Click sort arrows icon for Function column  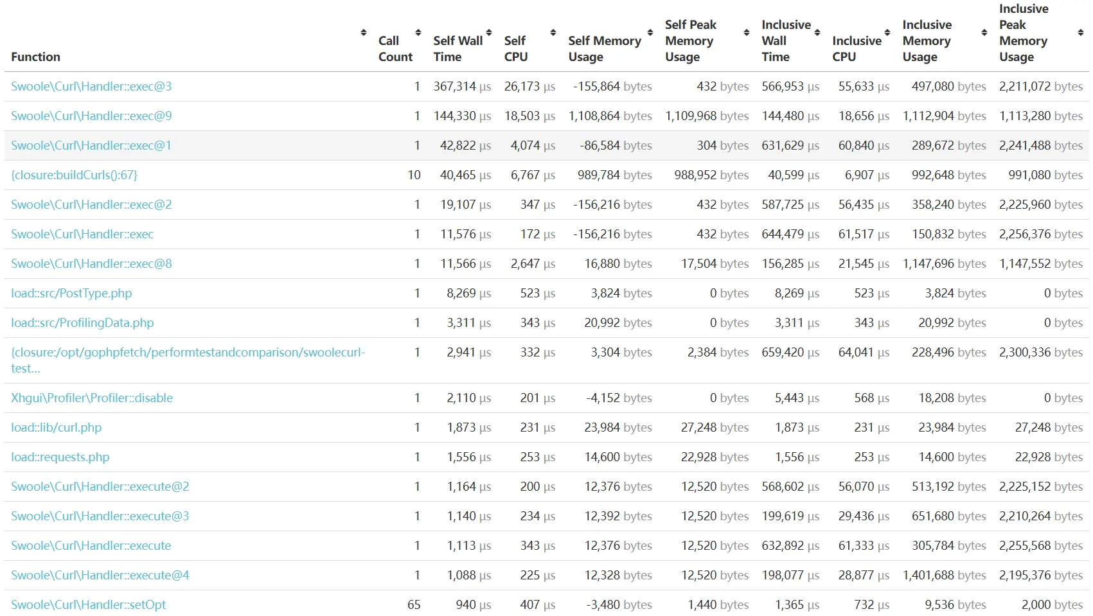(363, 33)
